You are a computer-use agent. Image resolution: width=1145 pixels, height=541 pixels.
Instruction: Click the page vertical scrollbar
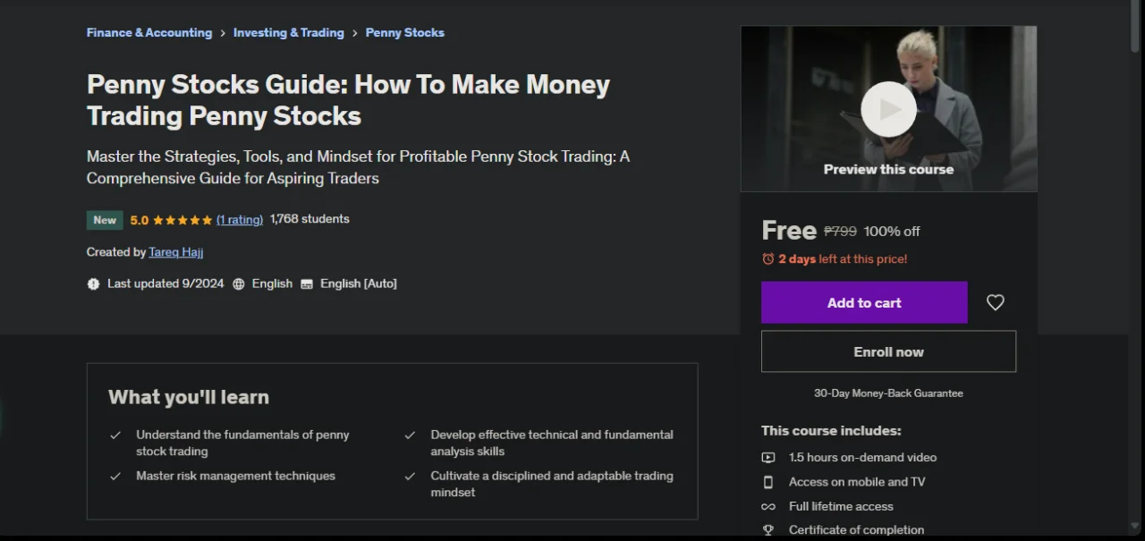(1137, 268)
